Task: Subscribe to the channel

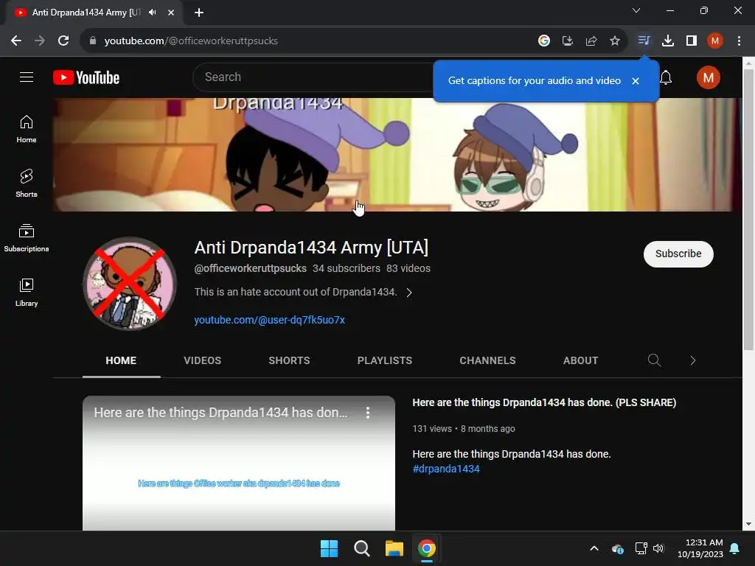Action: point(678,254)
